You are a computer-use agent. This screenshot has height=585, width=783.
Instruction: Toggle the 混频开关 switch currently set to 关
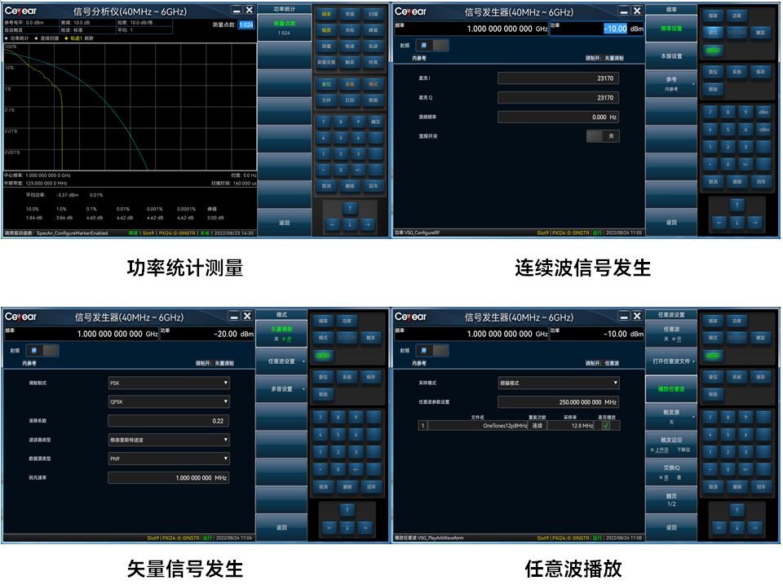[602, 136]
